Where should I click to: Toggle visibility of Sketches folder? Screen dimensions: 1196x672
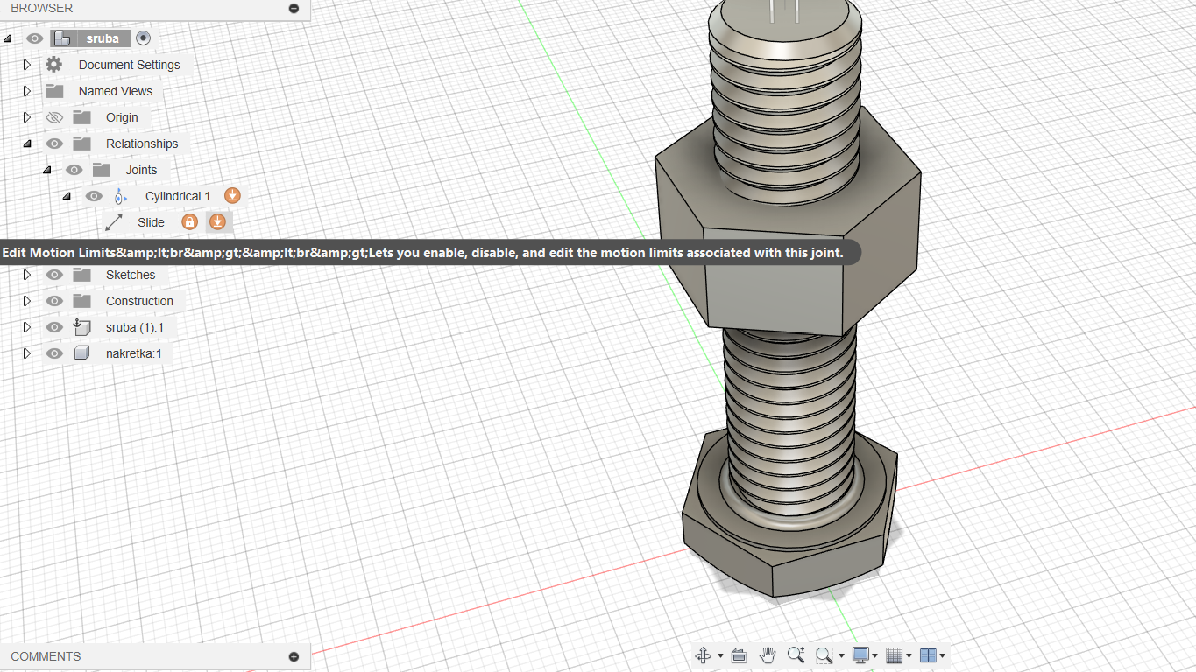(54, 275)
